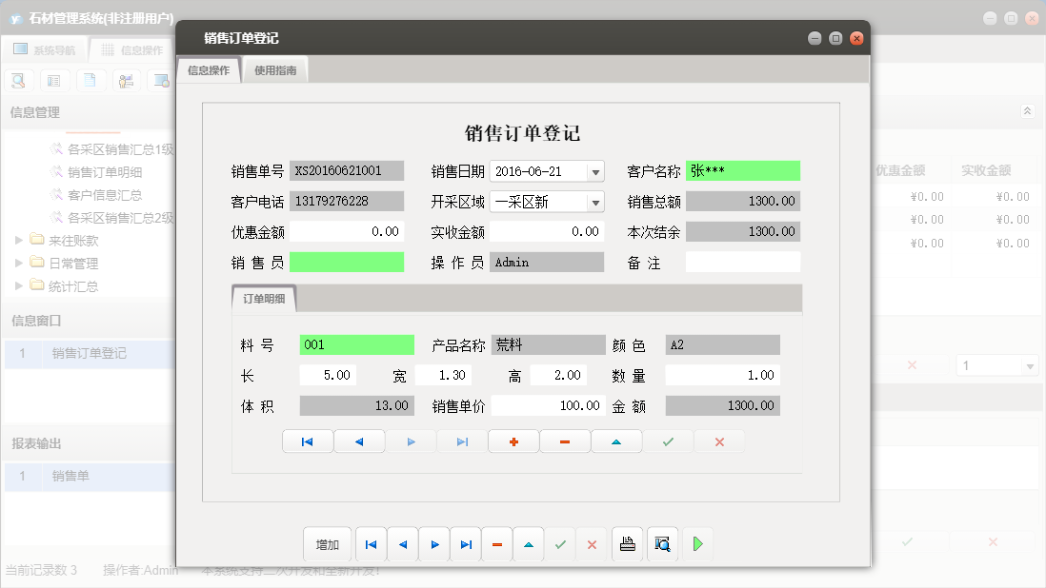The width and height of the screenshot is (1046, 588).
Task: Click the search magnifier icon in the left toolbar
Action: point(17,80)
